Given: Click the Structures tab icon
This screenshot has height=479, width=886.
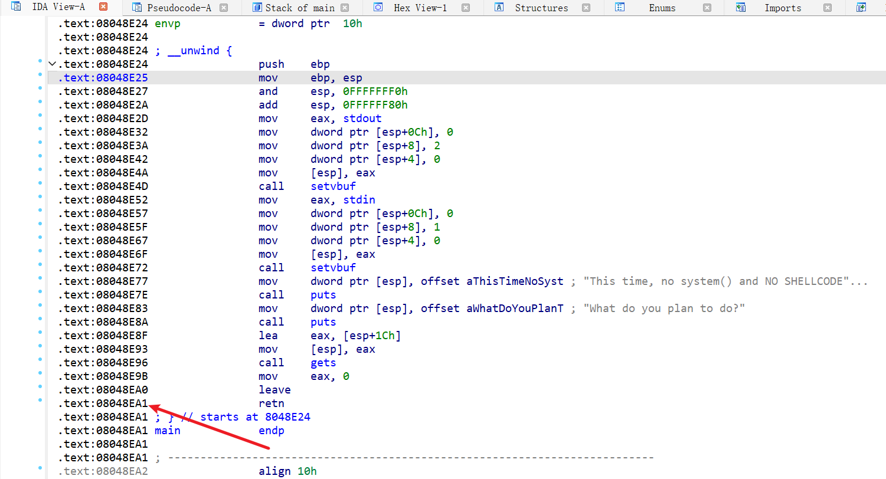Looking at the screenshot, I should 499,8.
